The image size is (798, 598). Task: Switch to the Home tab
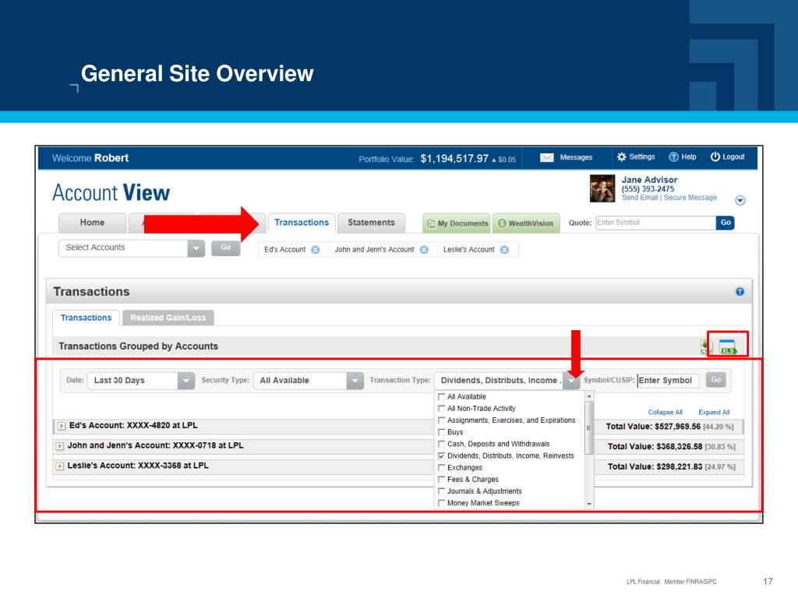click(x=92, y=223)
